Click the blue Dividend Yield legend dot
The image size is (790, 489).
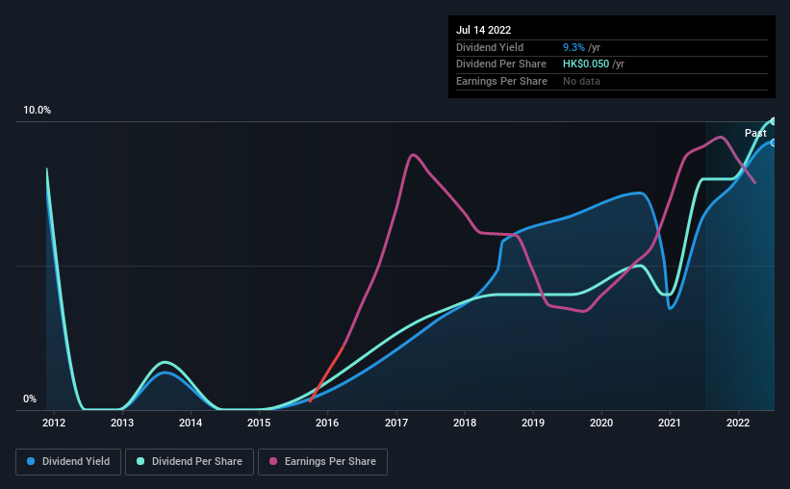pyautogui.click(x=31, y=461)
